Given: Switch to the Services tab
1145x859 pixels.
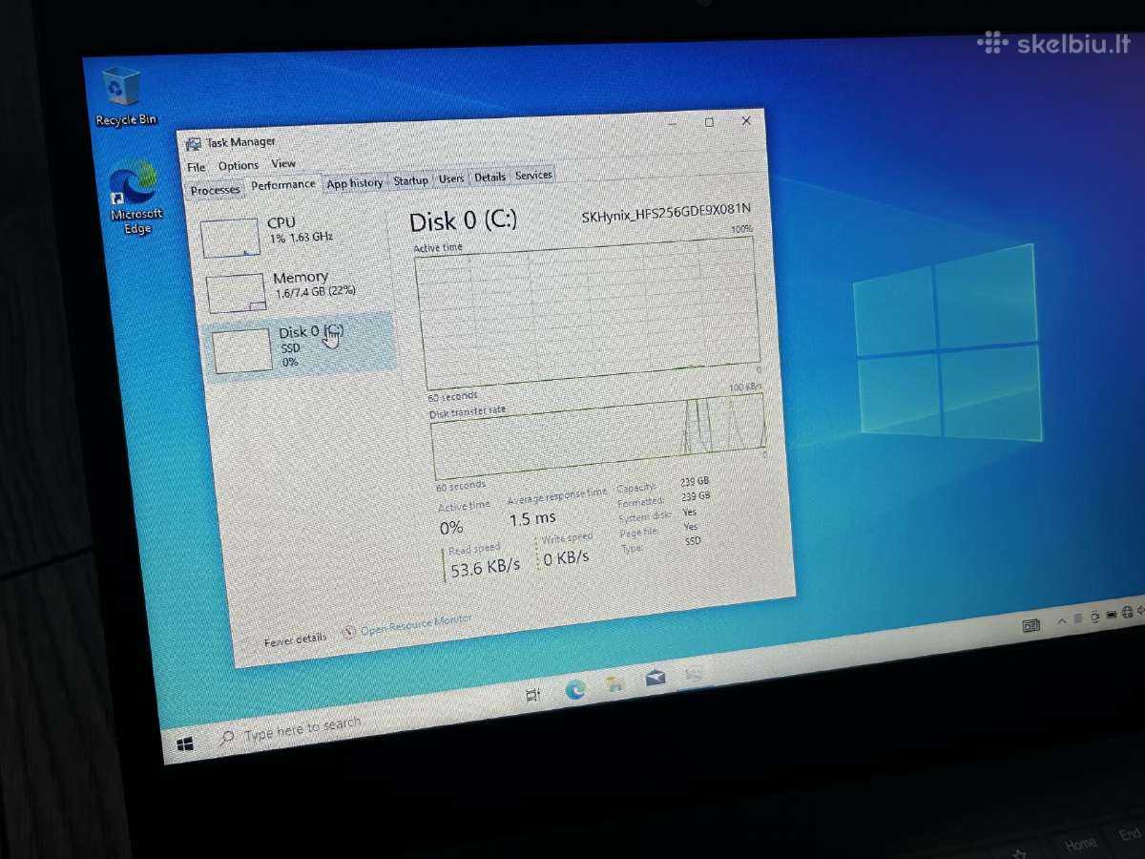Looking at the screenshot, I should [x=533, y=175].
